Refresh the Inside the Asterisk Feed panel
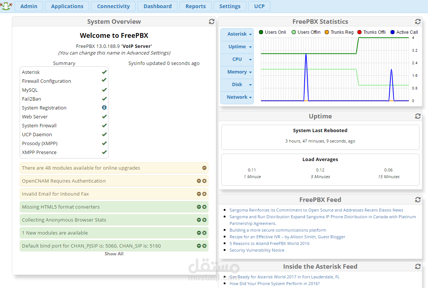Screen dimensions: 428x288 click(x=418, y=266)
